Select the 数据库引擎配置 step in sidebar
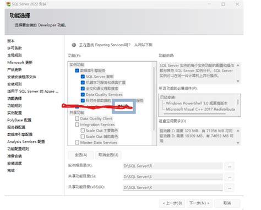Screen dimensions: 261x210 pos(20,134)
